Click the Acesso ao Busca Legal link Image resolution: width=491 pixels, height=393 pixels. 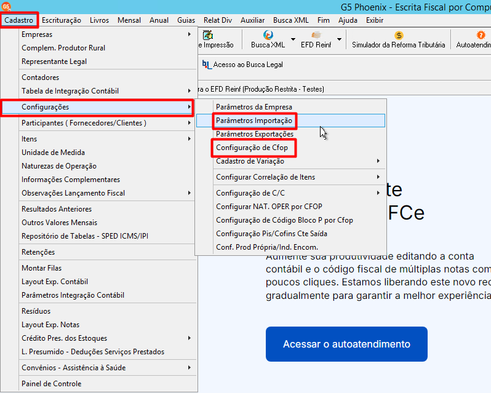[248, 65]
